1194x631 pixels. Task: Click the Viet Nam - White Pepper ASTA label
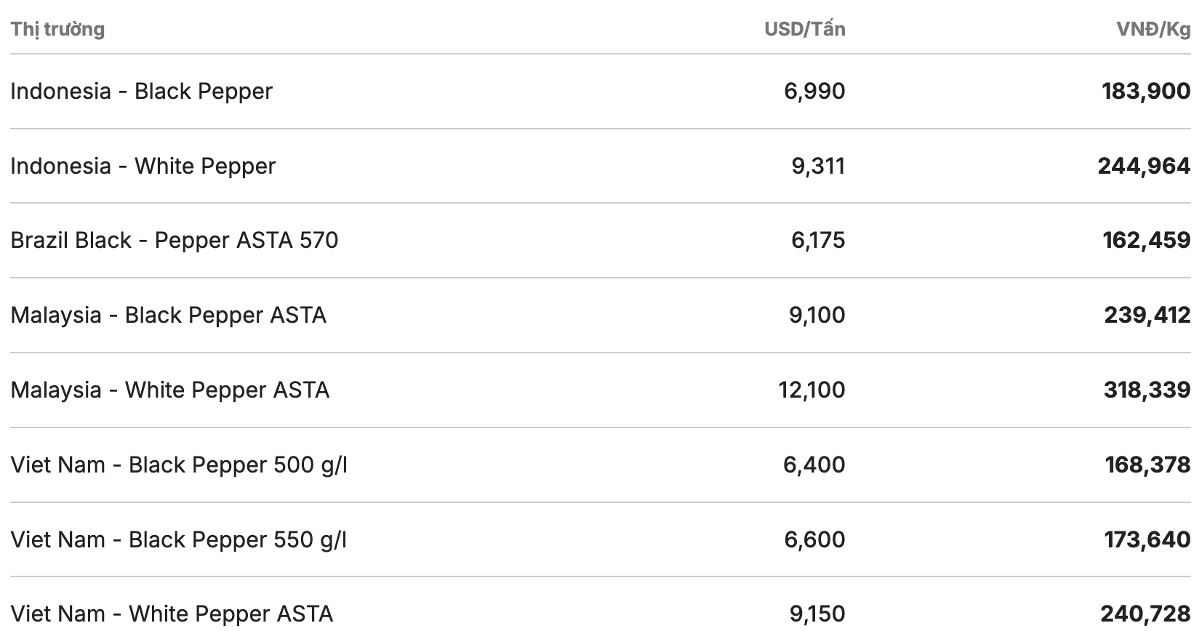172,614
